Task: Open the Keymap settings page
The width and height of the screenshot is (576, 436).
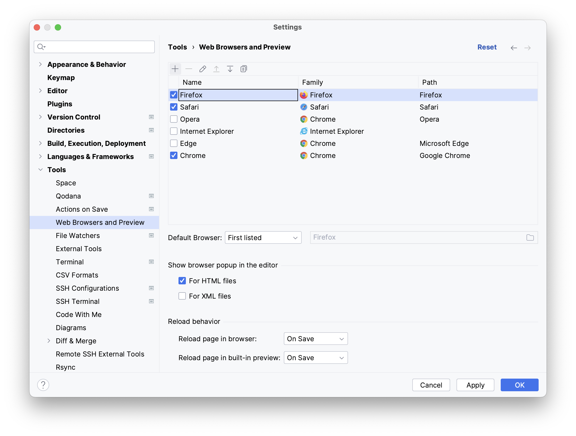Action: click(x=61, y=78)
